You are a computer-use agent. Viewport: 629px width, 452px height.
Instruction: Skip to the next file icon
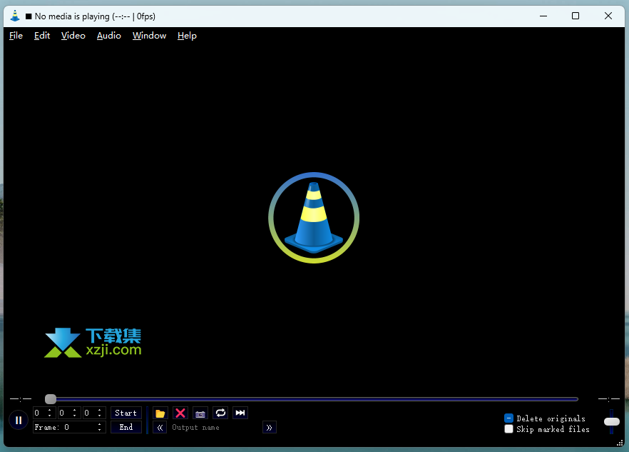pyautogui.click(x=240, y=413)
